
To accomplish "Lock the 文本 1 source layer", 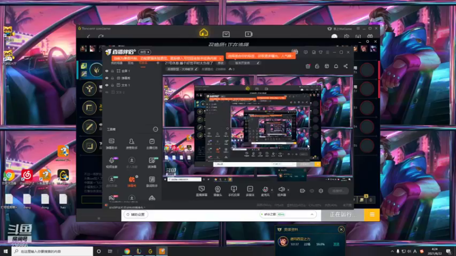I will [x=112, y=85].
